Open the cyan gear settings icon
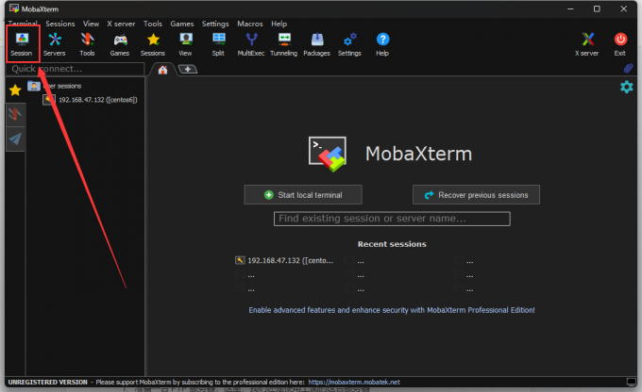The height and width of the screenshot is (392, 642). tap(627, 87)
